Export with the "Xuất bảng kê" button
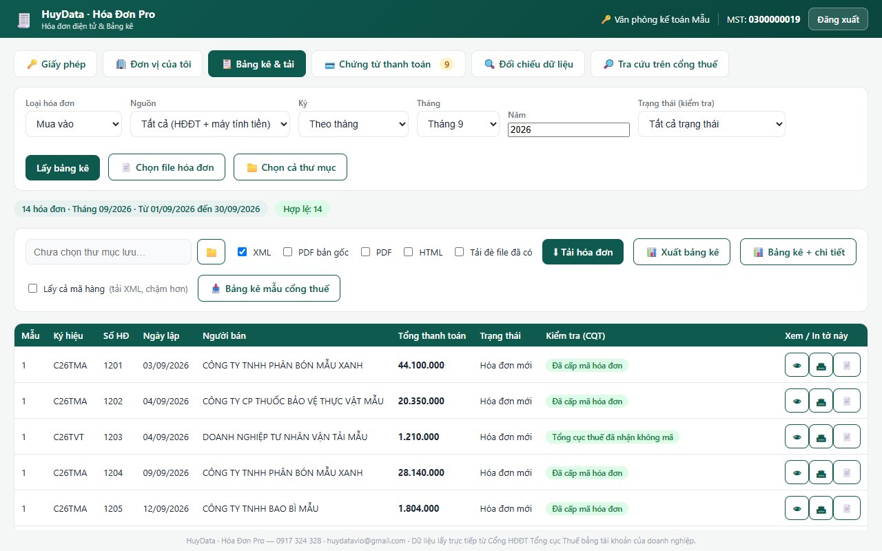The height and width of the screenshot is (551, 882). point(681,252)
